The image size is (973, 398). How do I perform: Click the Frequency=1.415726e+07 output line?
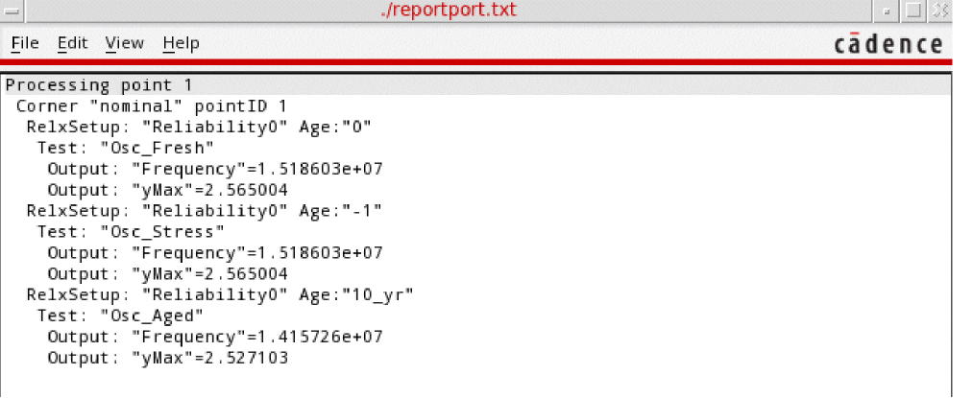click(215, 337)
